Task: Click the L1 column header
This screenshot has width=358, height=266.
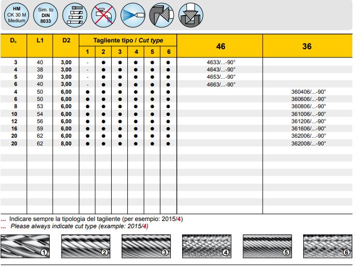Action: click(40, 40)
